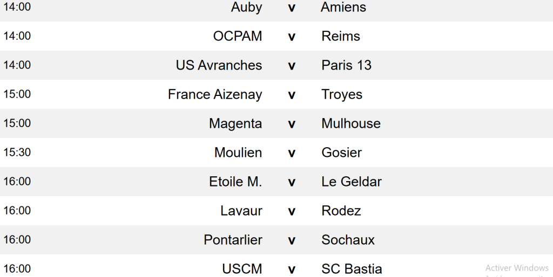Click Etoile M. team name
The width and height of the screenshot is (553, 277).
pos(235,182)
